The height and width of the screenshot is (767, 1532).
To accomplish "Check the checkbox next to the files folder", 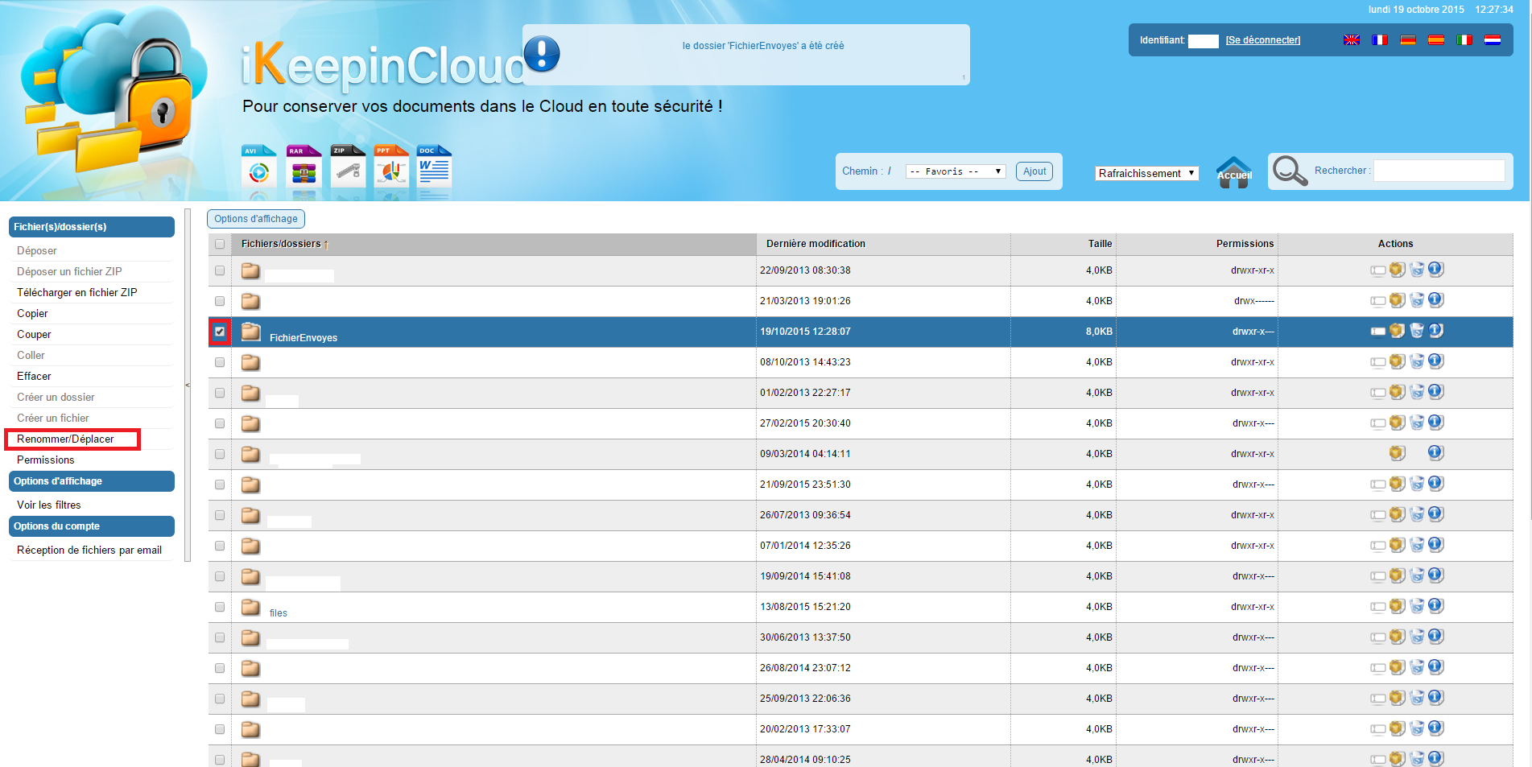I will [220, 607].
